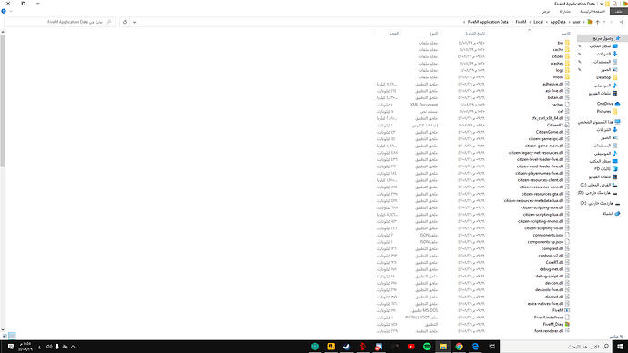Click user in the address path

point(576,22)
